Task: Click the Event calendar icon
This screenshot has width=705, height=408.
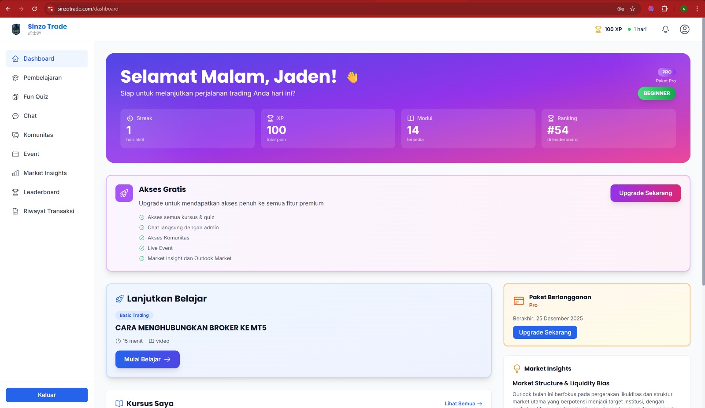Action: pyautogui.click(x=15, y=154)
